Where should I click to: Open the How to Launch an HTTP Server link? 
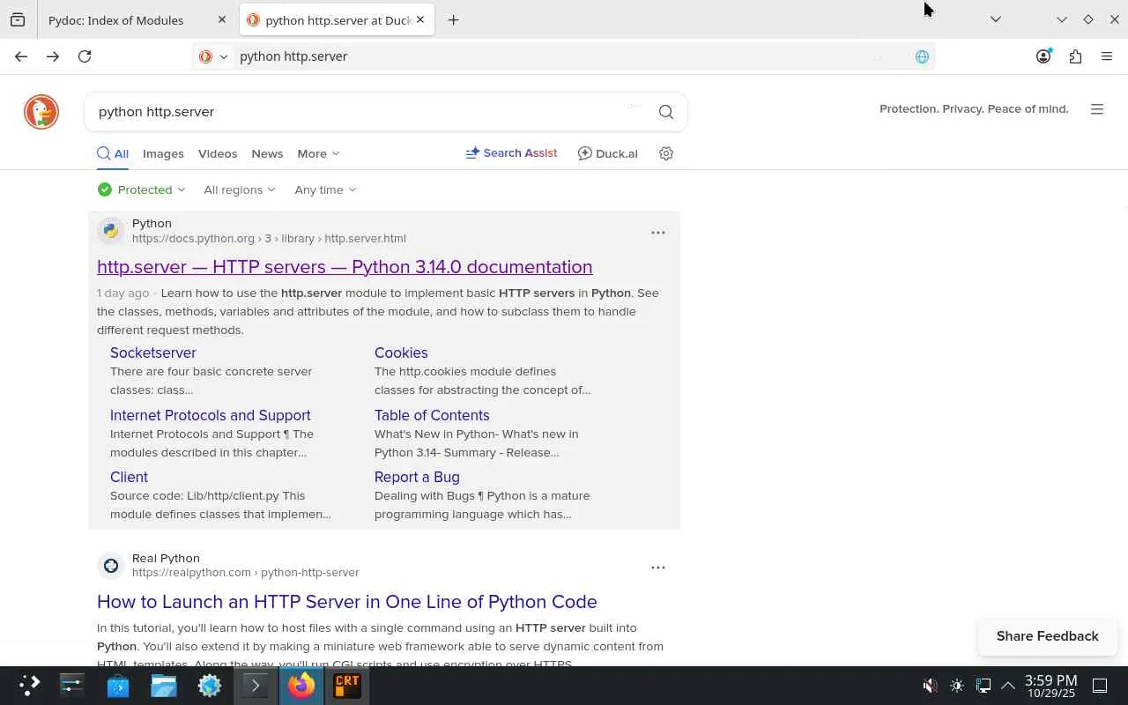pyautogui.click(x=347, y=602)
